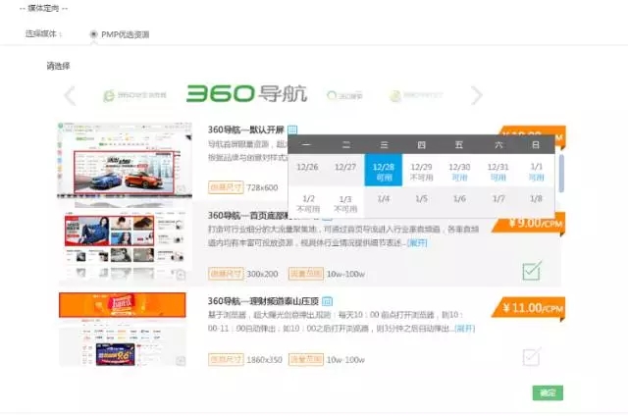The height and width of the screenshot is (416, 628).
Task: Open the 理财频道泰山压顶 preview thumbnail
Action: click(123, 329)
